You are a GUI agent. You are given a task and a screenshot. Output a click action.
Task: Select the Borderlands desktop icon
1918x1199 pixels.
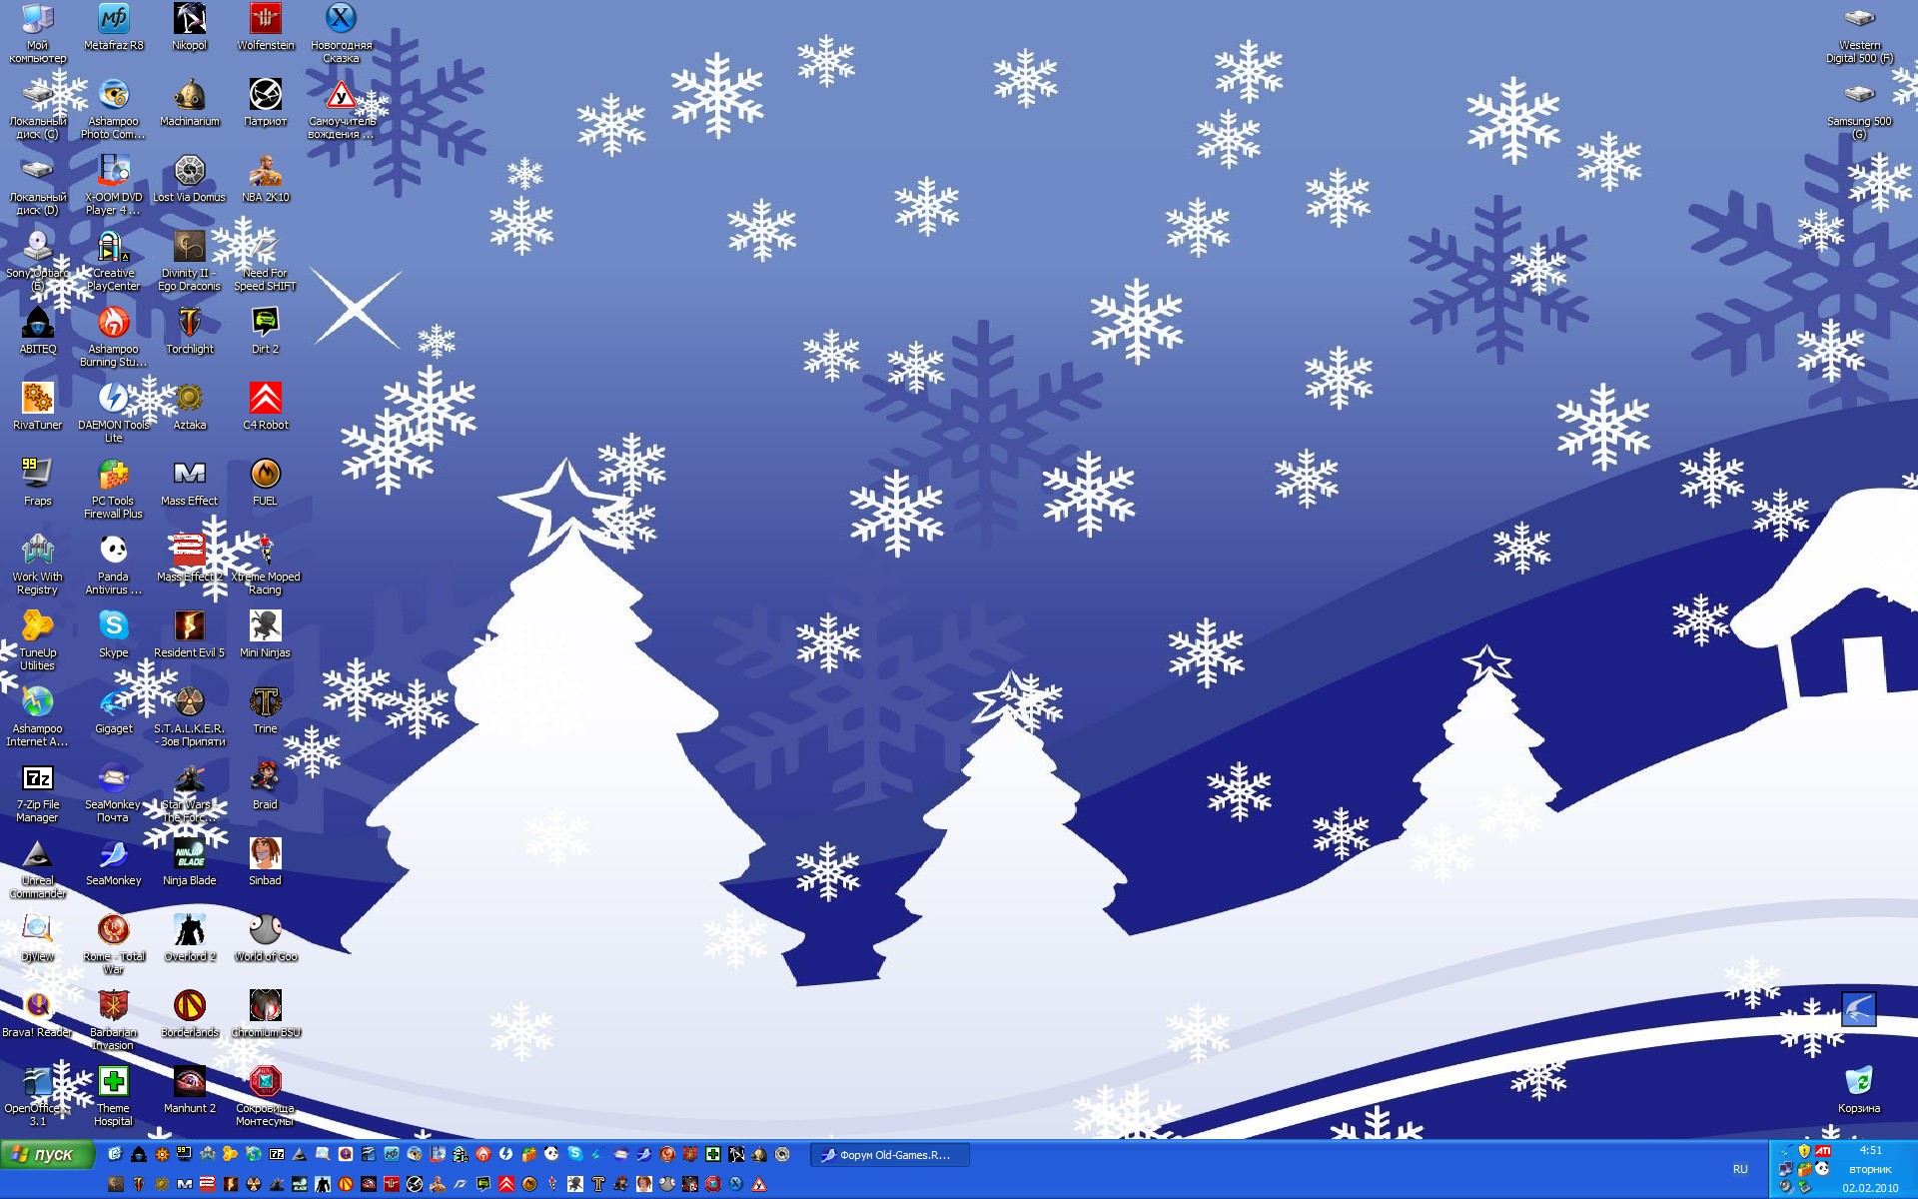click(189, 1006)
